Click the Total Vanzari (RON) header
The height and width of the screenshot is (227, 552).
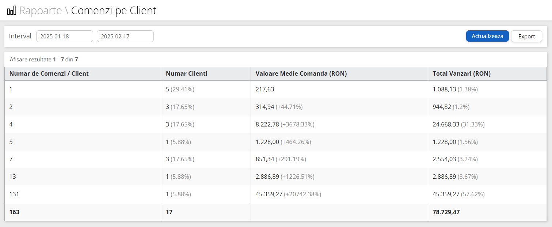click(461, 73)
